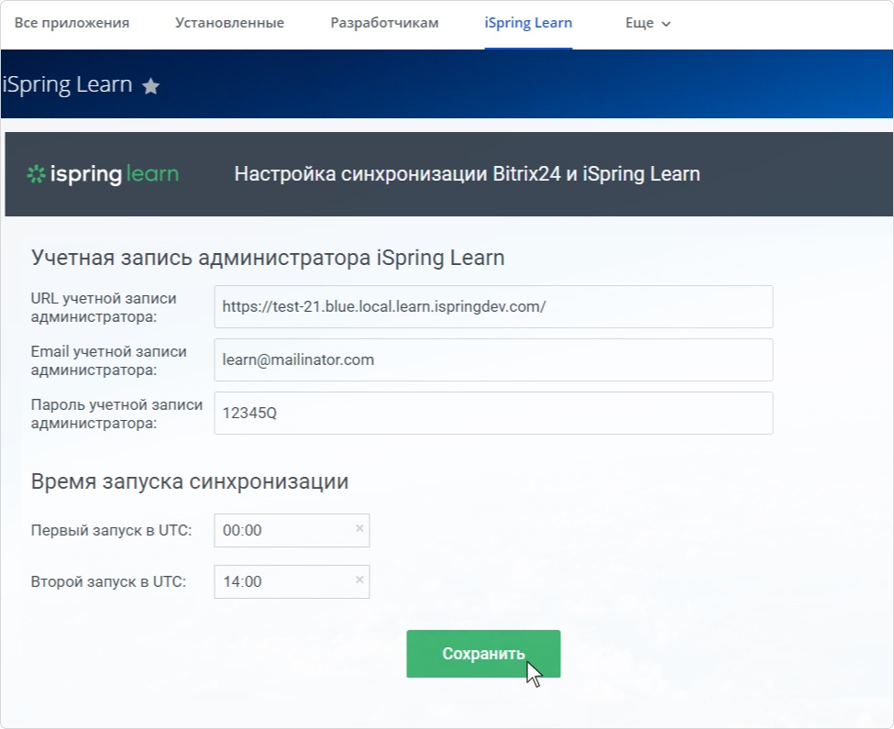Click the Сохранить button
Image resolution: width=894 pixels, height=729 pixels.
coord(483,654)
